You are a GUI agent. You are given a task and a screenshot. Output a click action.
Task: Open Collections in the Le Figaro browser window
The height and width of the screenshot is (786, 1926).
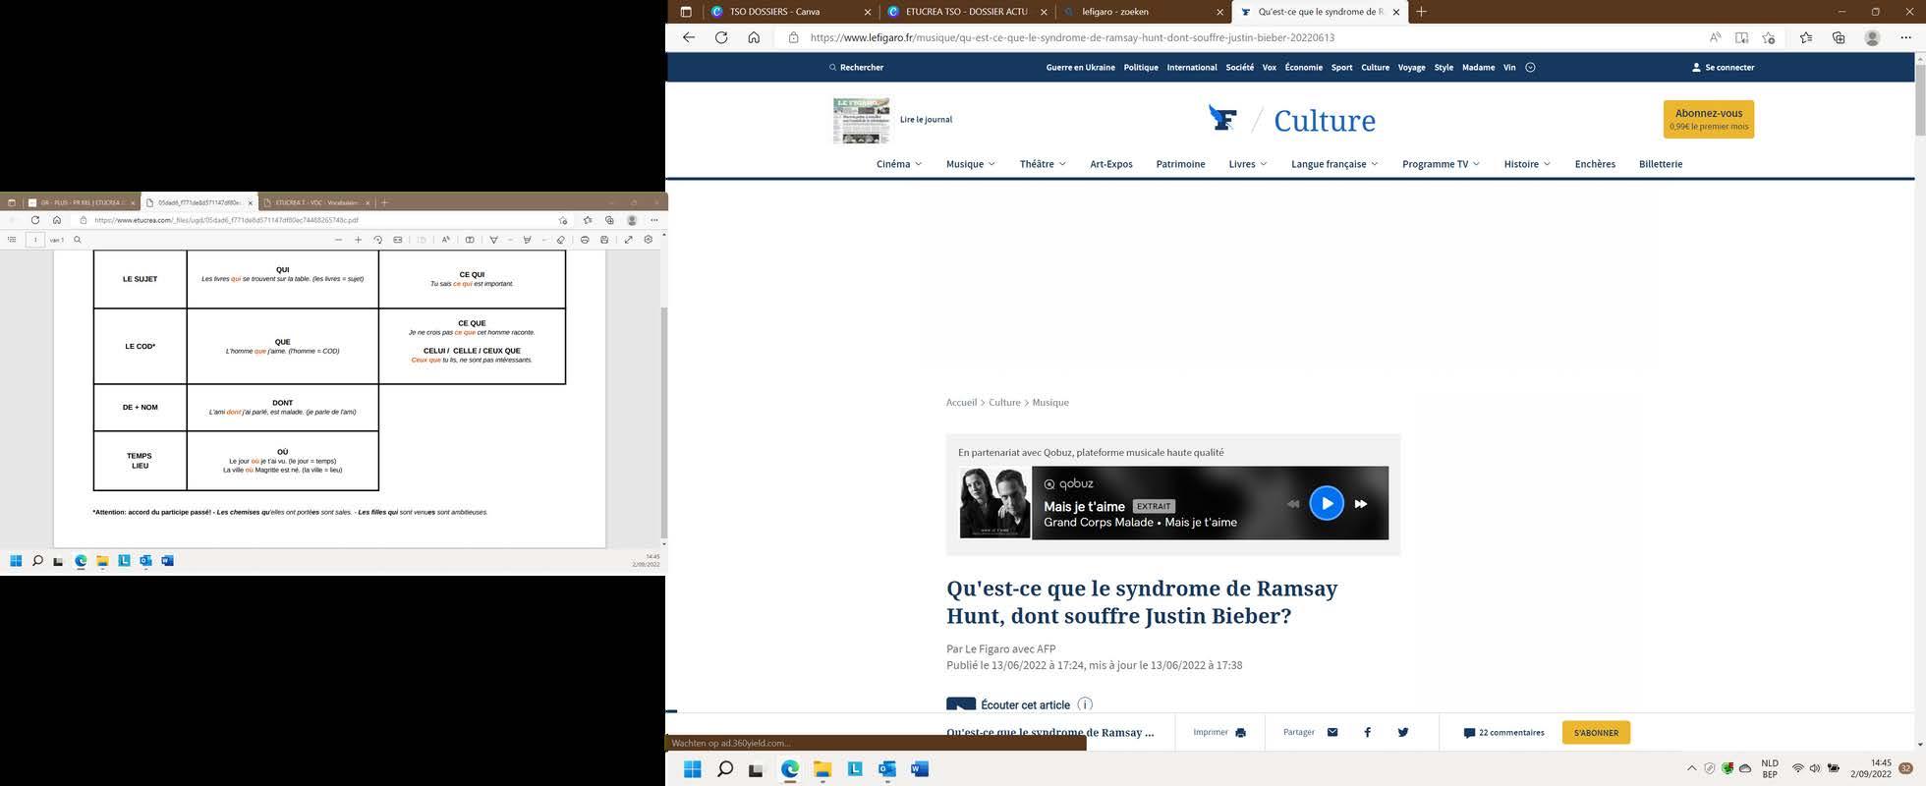pyautogui.click(x=1839, y=37)
